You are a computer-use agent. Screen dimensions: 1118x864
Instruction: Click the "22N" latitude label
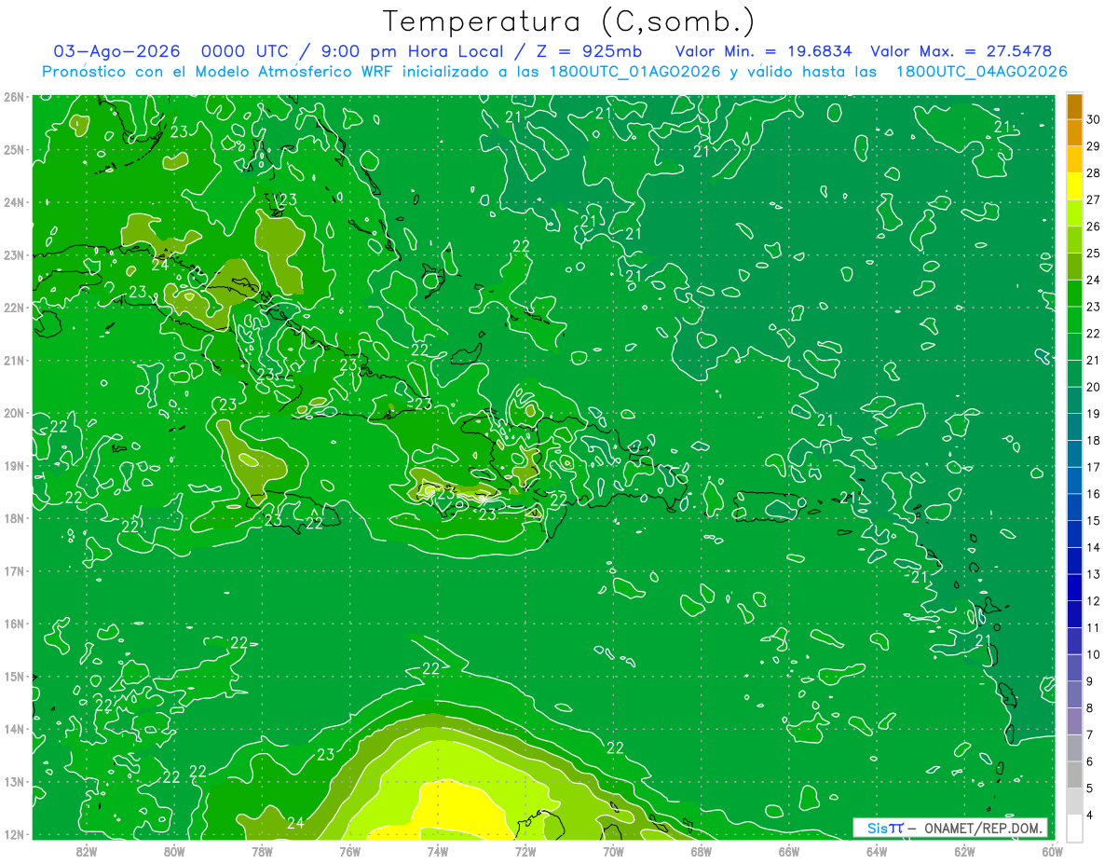14,308
